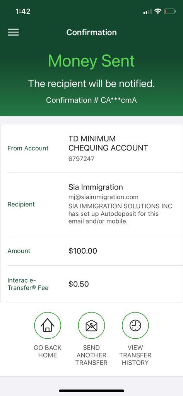Tap the Go Back Home house icon
183x396 pixels.
(48, 326)
